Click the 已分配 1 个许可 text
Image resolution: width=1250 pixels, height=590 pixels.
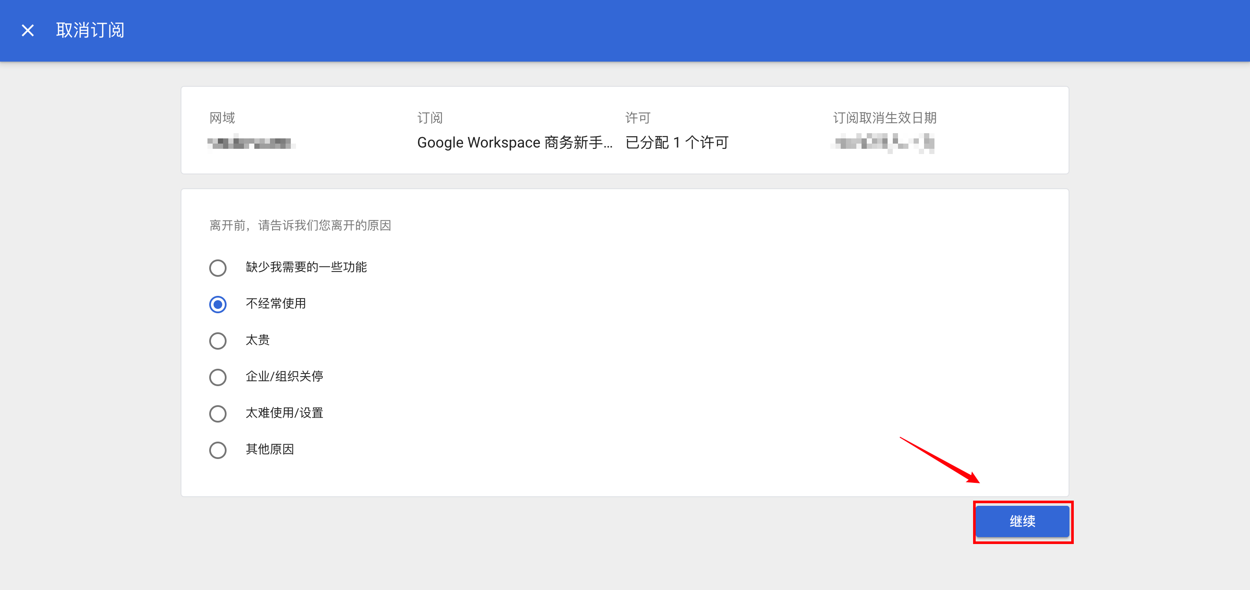(x=677, y=143)
